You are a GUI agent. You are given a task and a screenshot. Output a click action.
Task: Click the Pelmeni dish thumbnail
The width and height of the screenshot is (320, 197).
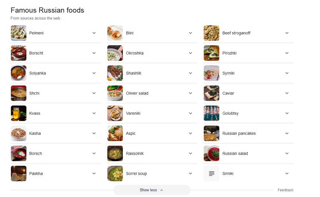click(19, 33)
